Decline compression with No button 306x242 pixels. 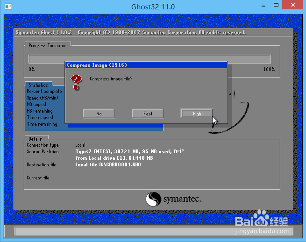99,114
